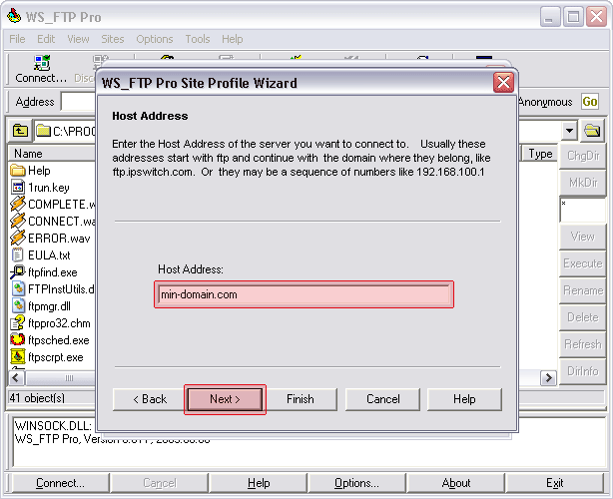Click the Host Address text field
The width and height of the screenshot is (613, 499).
click(304, 294)
